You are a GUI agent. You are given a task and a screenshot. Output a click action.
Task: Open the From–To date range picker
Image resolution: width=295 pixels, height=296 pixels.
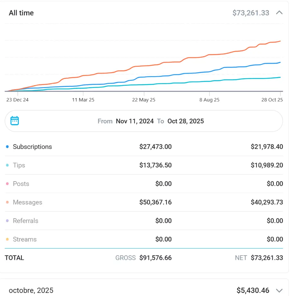(x=144, y=121)
